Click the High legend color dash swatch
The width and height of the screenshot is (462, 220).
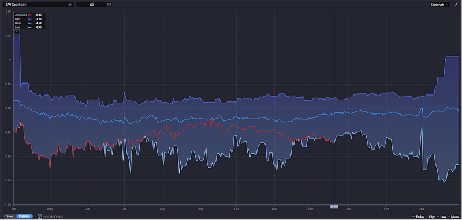(x=30, y=19)
